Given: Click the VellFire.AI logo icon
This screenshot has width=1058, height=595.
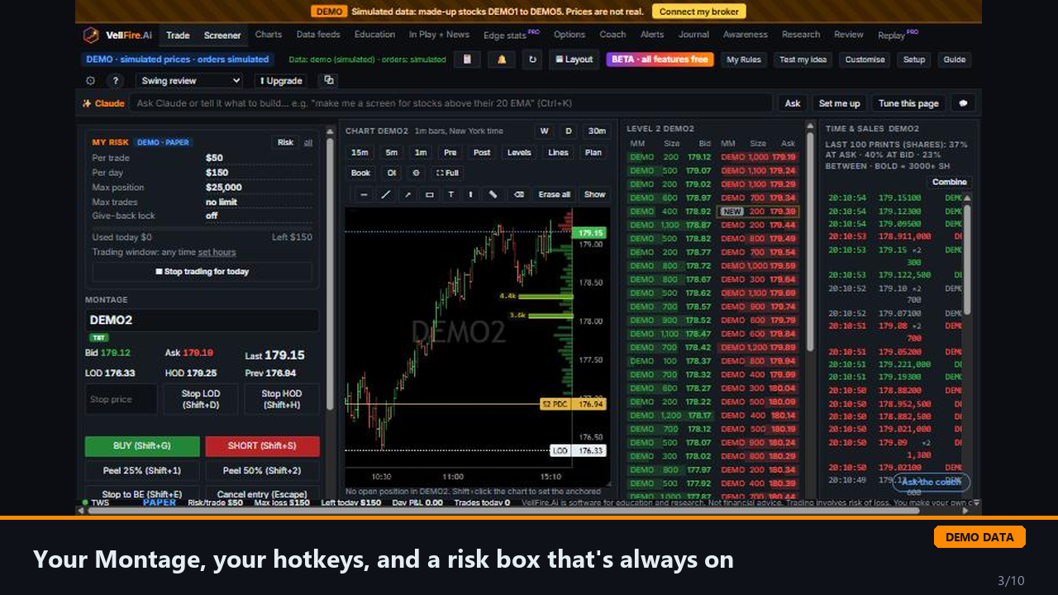Looking at the screenshot, I should point(91,35).
